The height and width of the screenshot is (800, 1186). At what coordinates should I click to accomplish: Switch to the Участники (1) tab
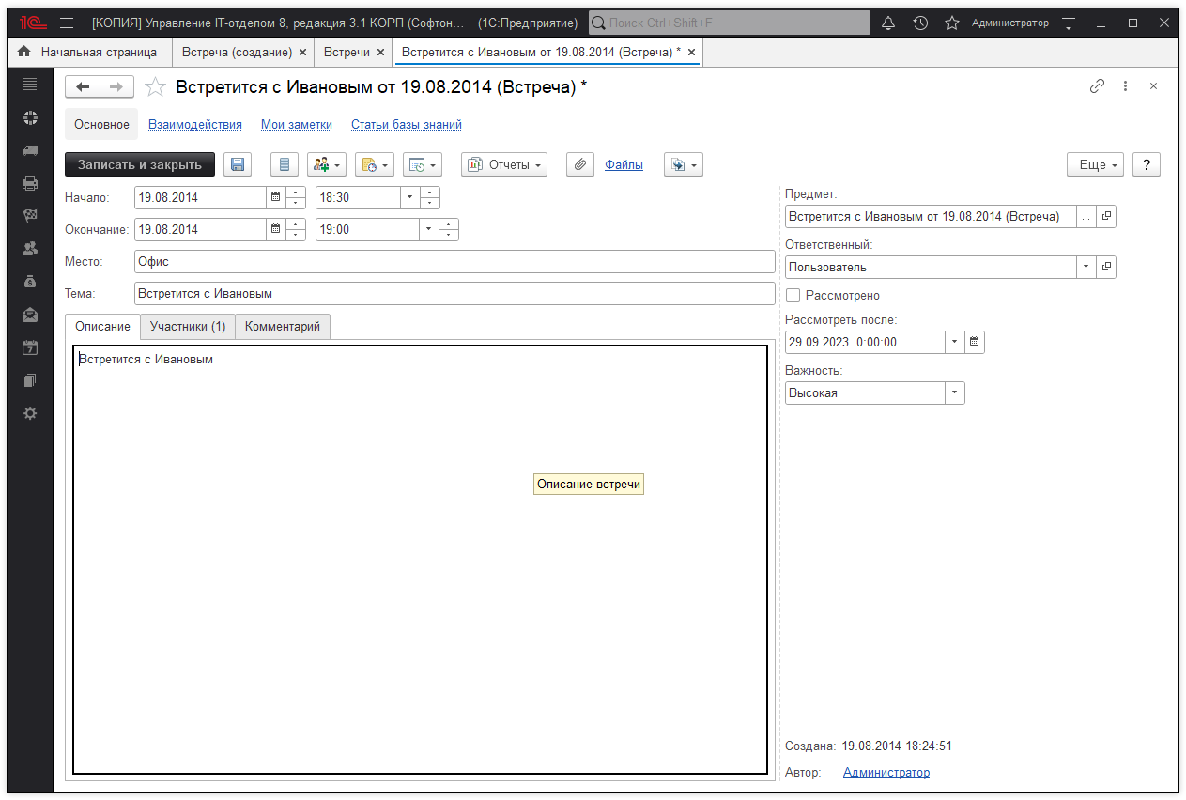click(x=188, y=327)
